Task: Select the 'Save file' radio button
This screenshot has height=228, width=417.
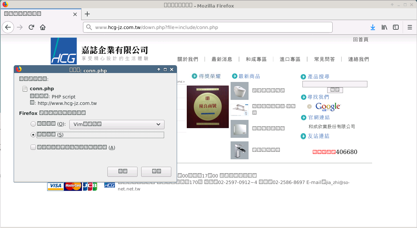Action: coord(33,135)
